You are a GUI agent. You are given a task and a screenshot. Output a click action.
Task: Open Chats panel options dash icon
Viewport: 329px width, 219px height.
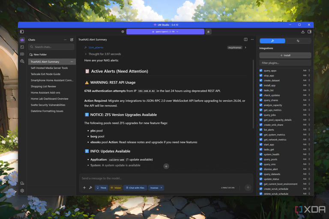65,40
